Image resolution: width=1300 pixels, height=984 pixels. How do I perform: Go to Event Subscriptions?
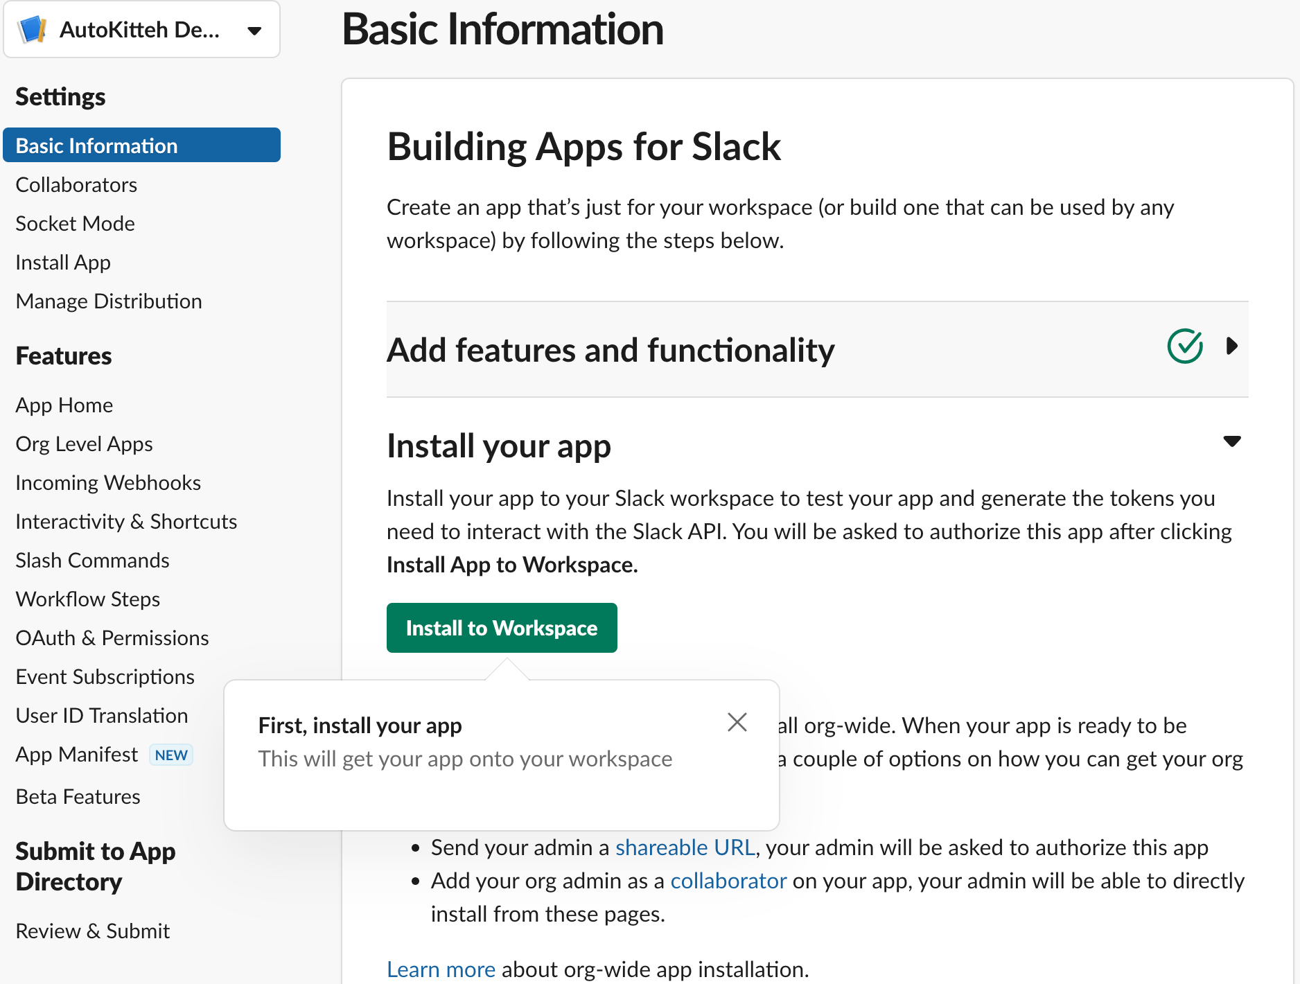[105, 677]
